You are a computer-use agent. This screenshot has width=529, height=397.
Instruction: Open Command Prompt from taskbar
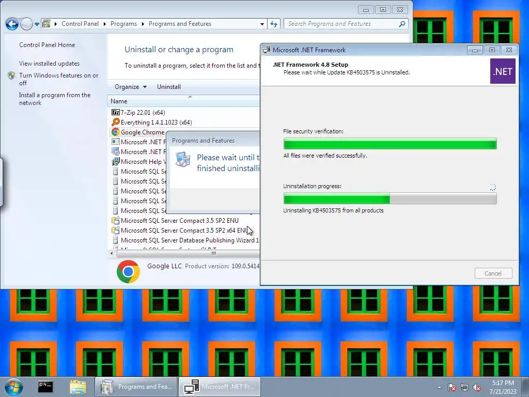(x=45, y=387)
